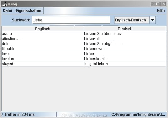Click the '7 Treffer in 234 ms' status
The image size is (168, 118).
pos(18,114)
